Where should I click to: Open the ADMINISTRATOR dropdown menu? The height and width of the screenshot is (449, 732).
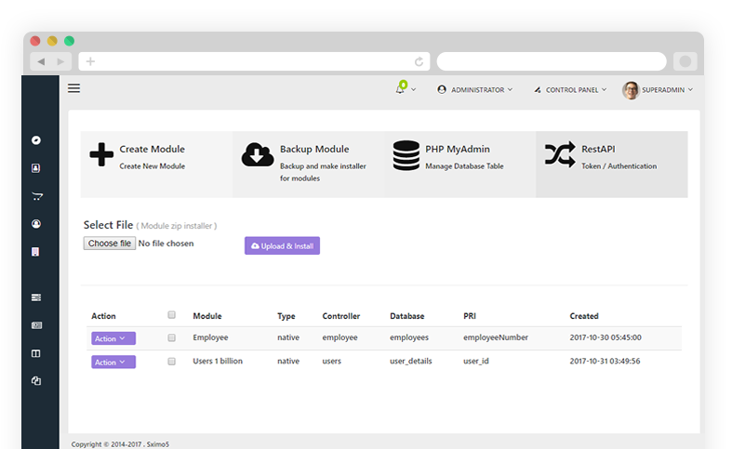475,90
